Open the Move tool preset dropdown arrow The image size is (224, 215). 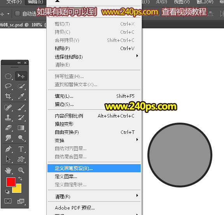[x=9, y=14]
